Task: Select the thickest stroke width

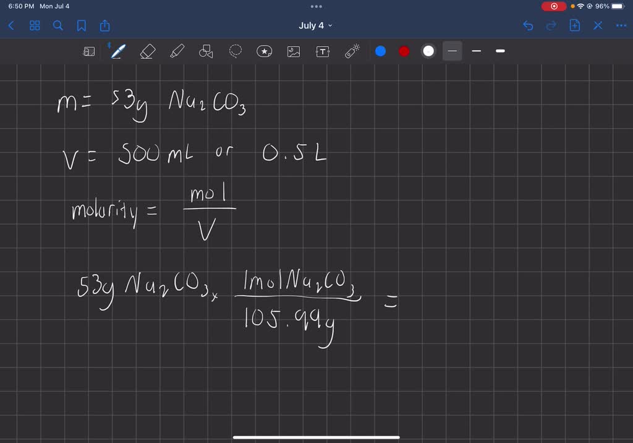Action: [500, 51]
